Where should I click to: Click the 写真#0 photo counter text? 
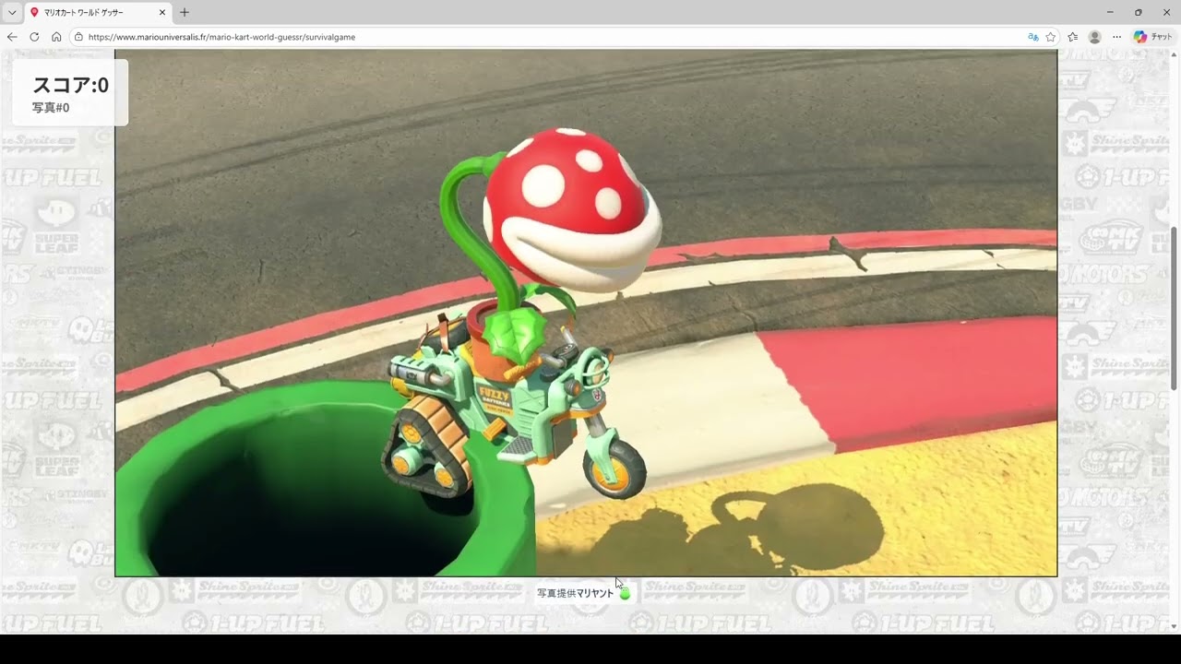(51, 108)
